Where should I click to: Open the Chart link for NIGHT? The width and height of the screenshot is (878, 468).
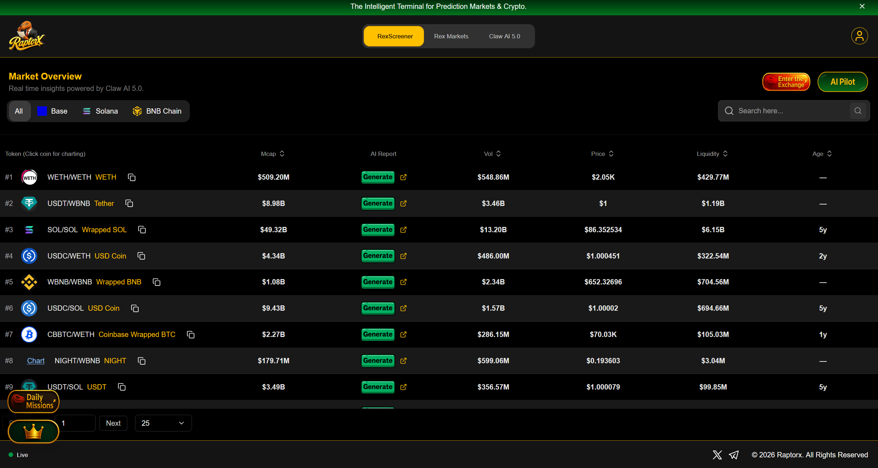[x=36, y=361]
